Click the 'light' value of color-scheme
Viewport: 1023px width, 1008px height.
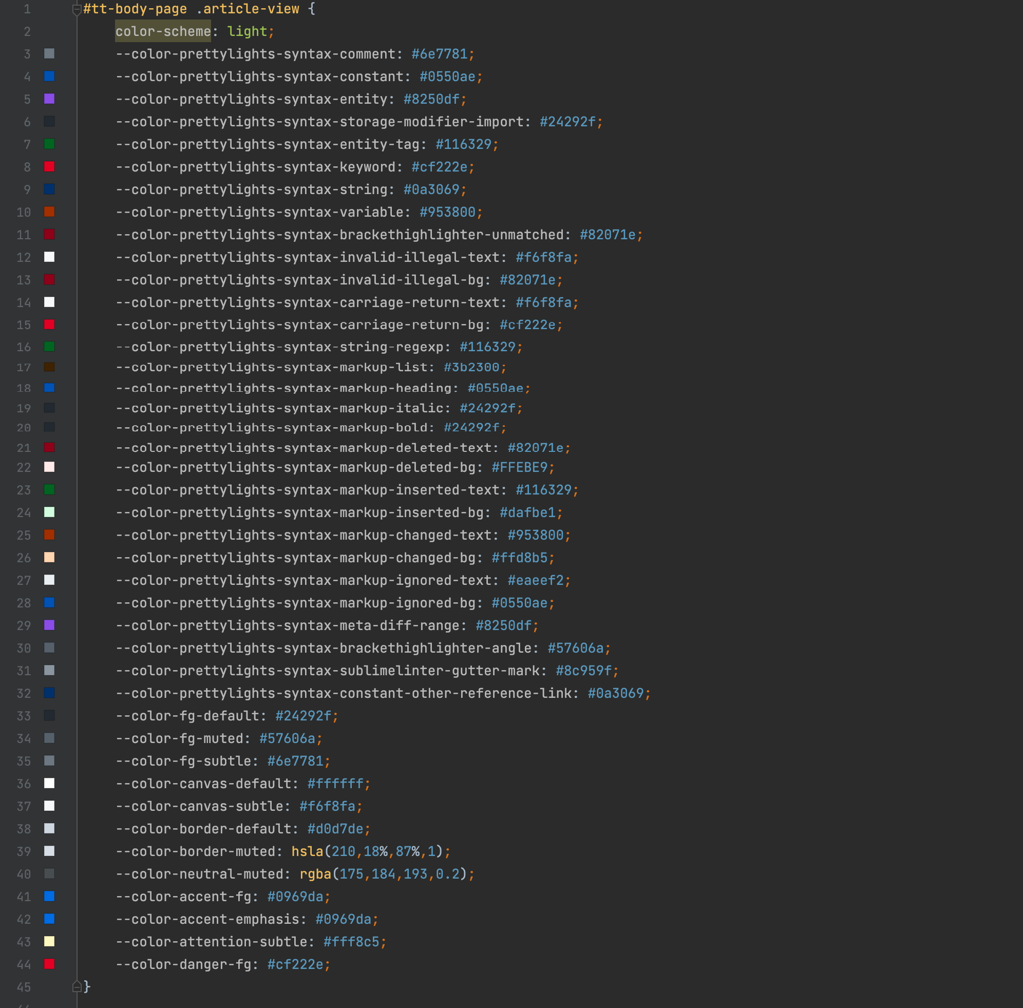pos(247,31)
